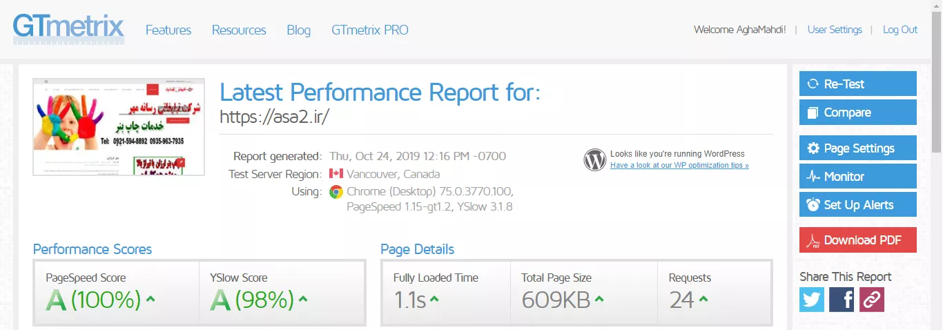Screen dimensions: 943x330
Task: Click the green arrow beside PageSpeed score
Action: [x=150, y=299]
